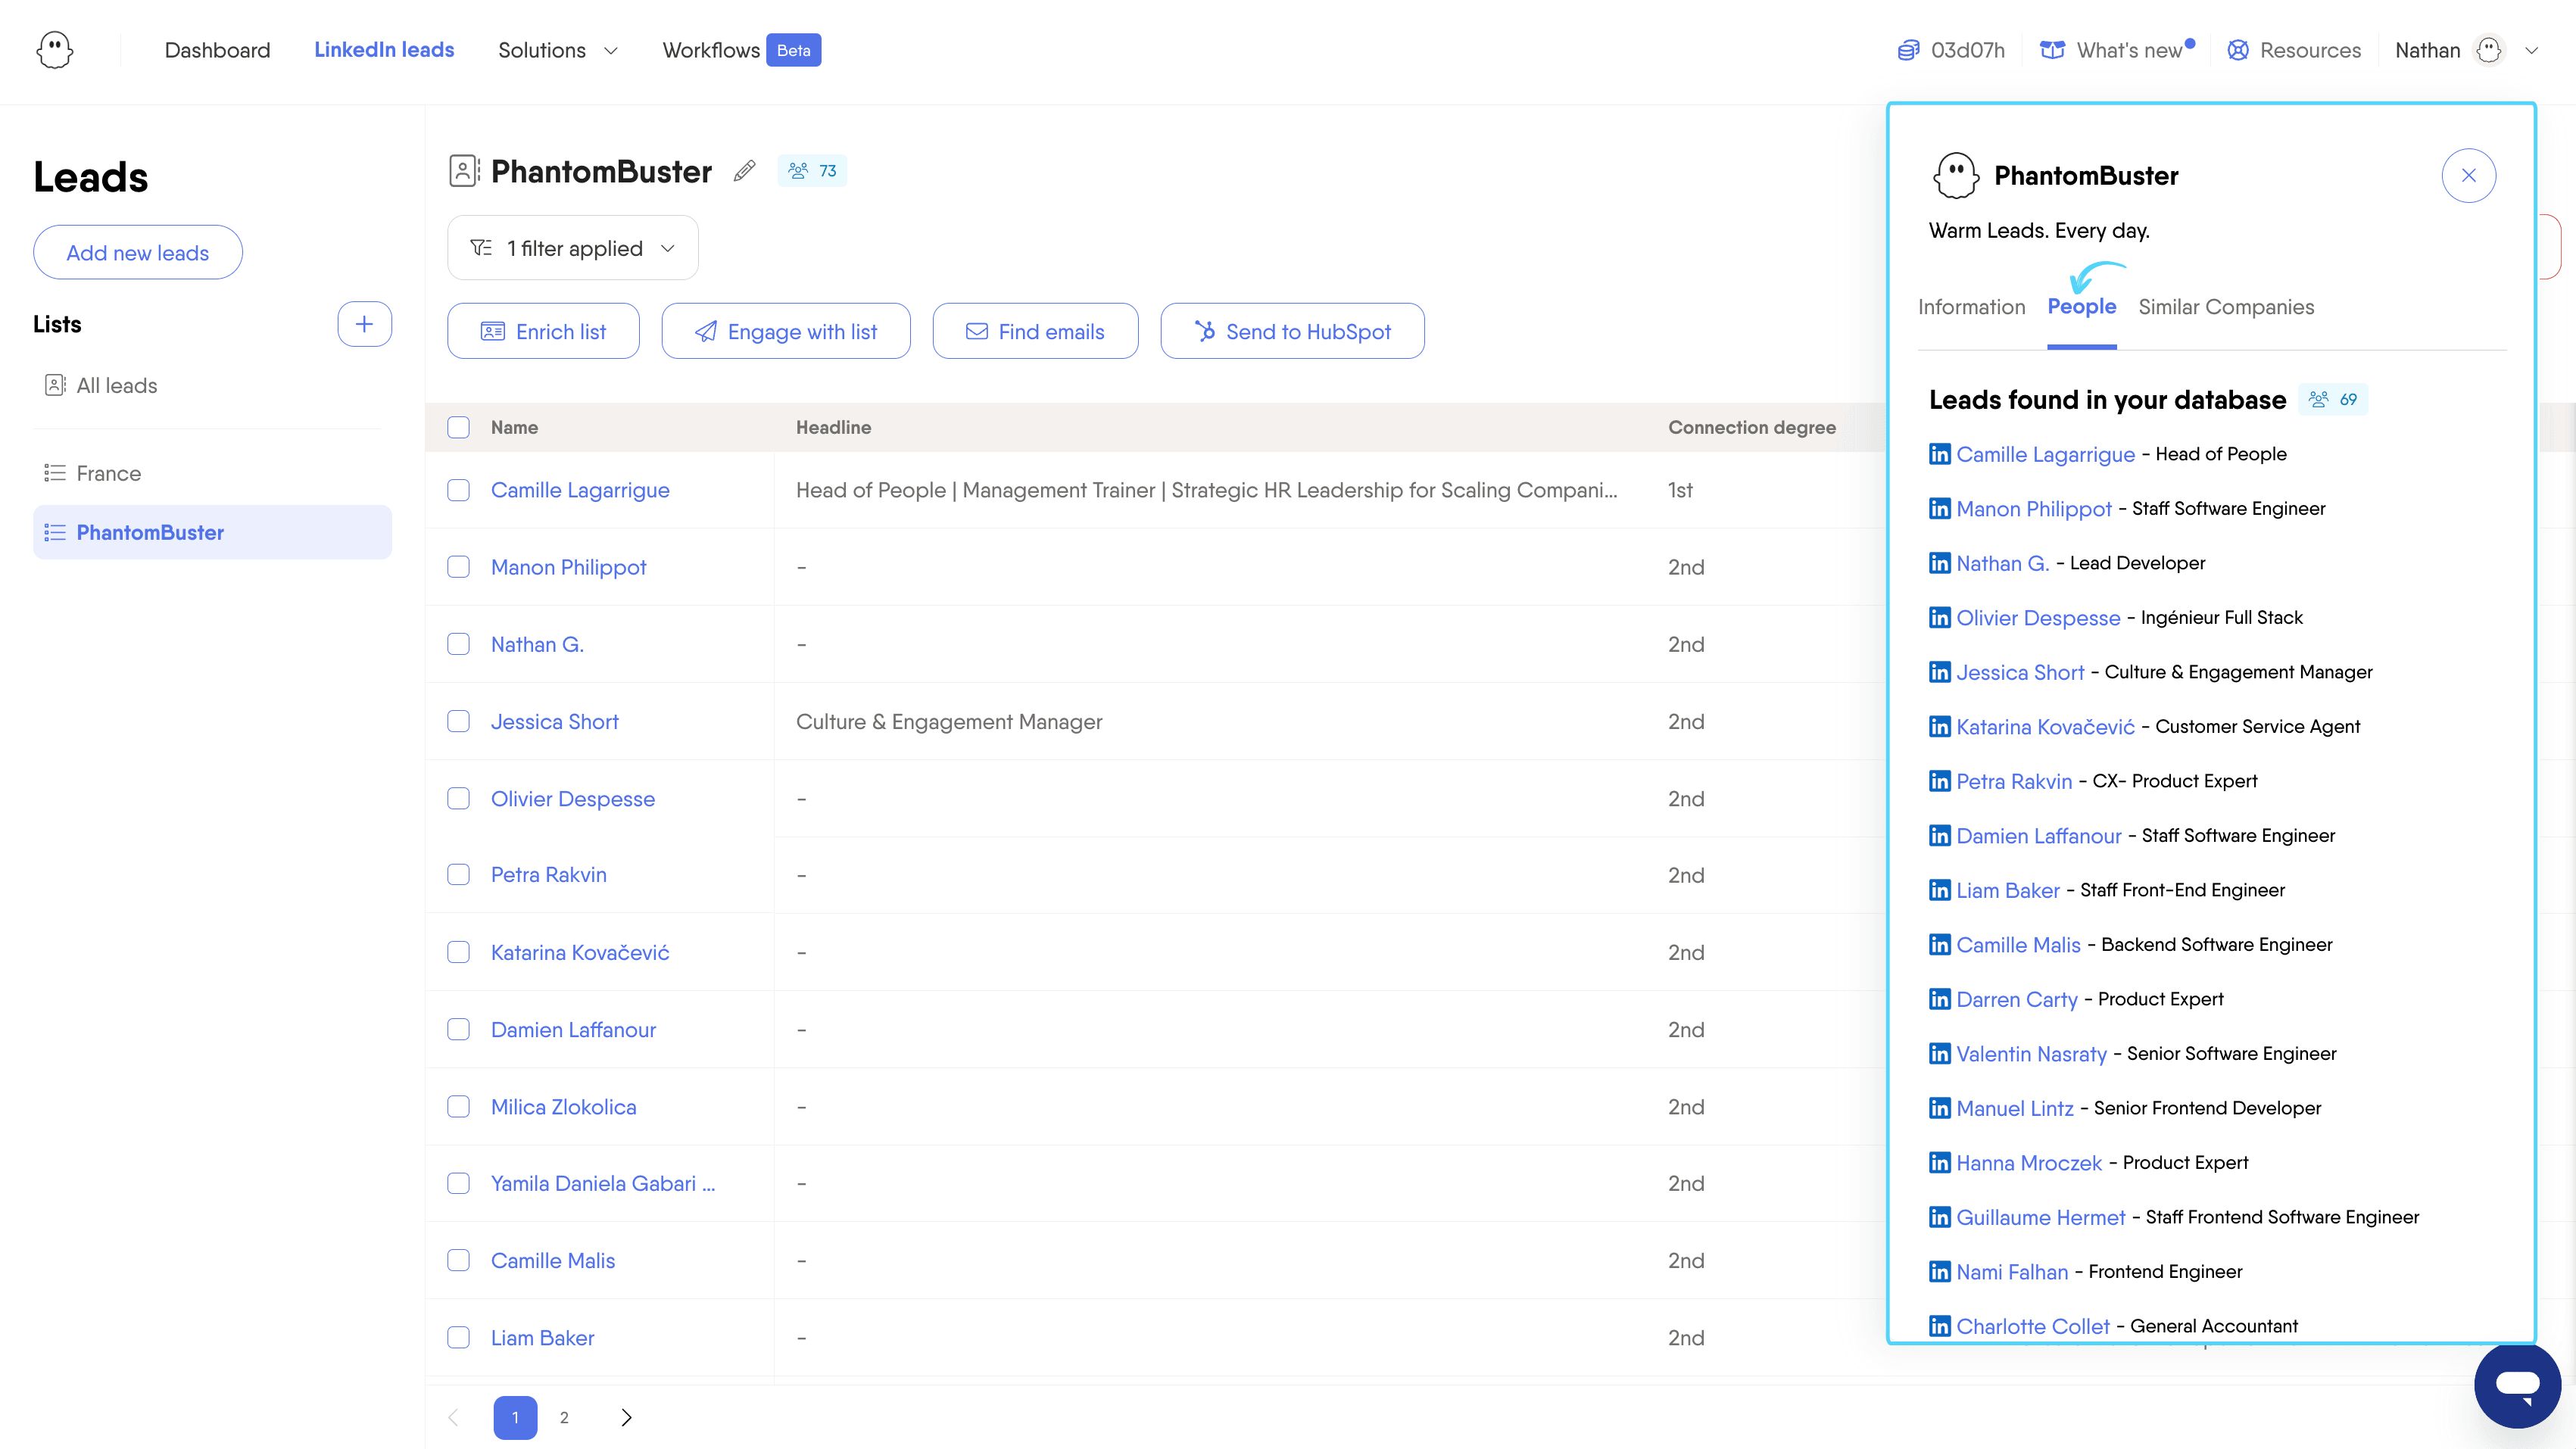2576x1449 pixels.
Task: Check the Liam Baker row checkbox
Action: pyautogui.click(x=458, y=1338)
